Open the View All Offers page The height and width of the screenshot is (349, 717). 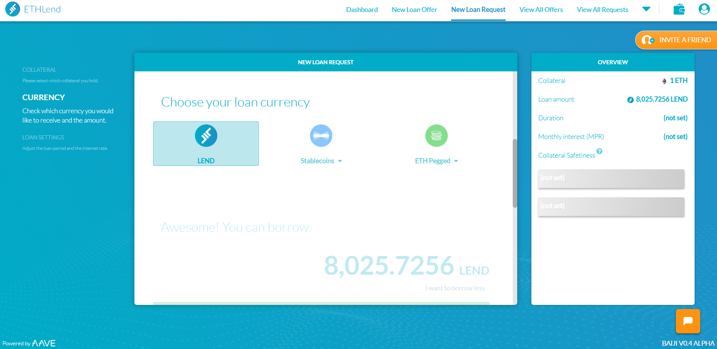[541, 9]
